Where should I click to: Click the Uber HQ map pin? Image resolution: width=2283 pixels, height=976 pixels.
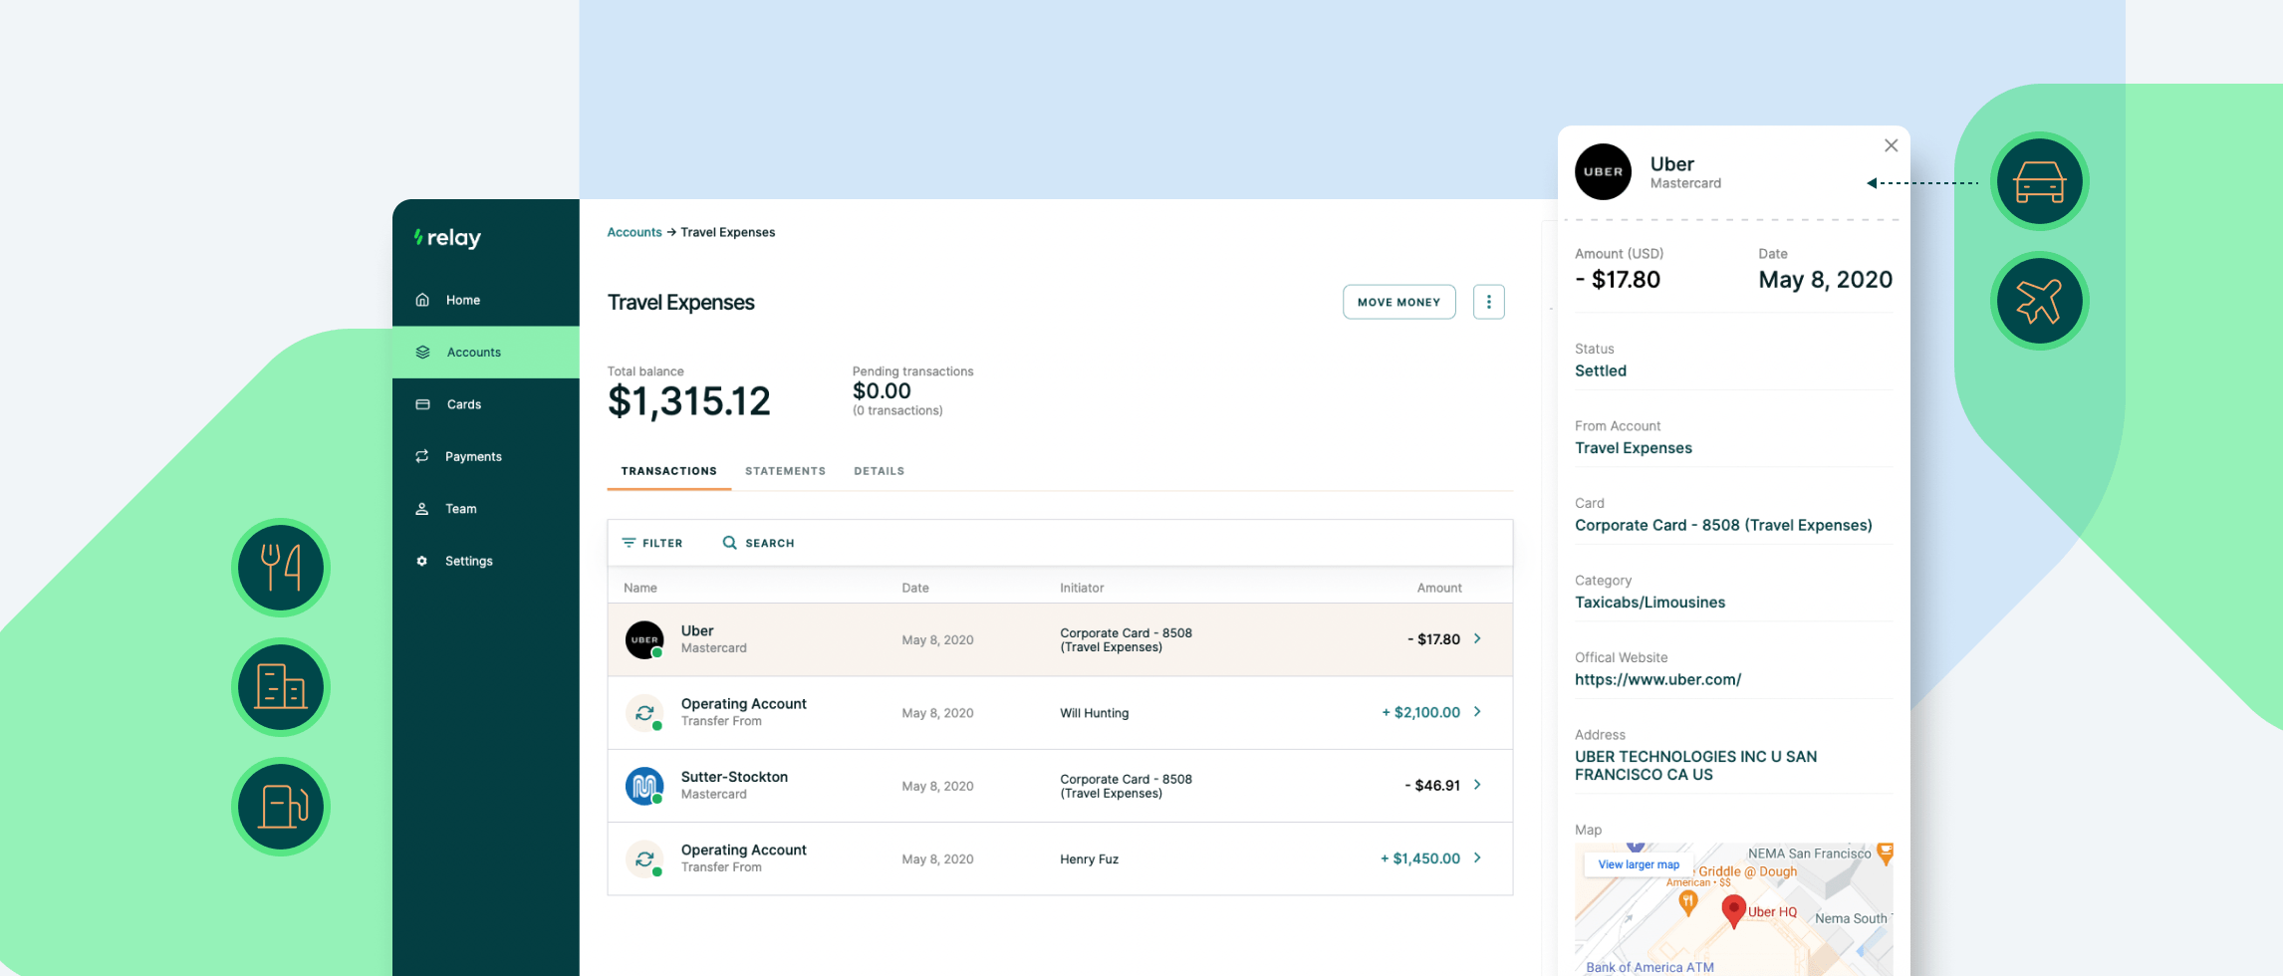[x=1733, y=910]
